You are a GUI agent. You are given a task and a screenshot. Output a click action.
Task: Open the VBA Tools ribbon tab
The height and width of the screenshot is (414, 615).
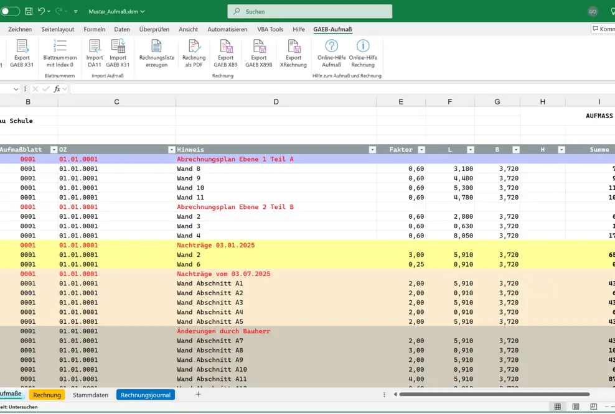click(x=270, y=29)
